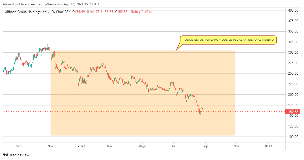Click the Mayo label on time axis
The image size is (304, 160).
[142, 146]
